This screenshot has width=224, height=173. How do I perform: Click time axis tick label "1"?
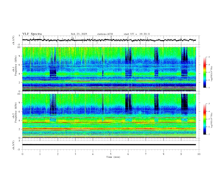[x=40, y=154]
